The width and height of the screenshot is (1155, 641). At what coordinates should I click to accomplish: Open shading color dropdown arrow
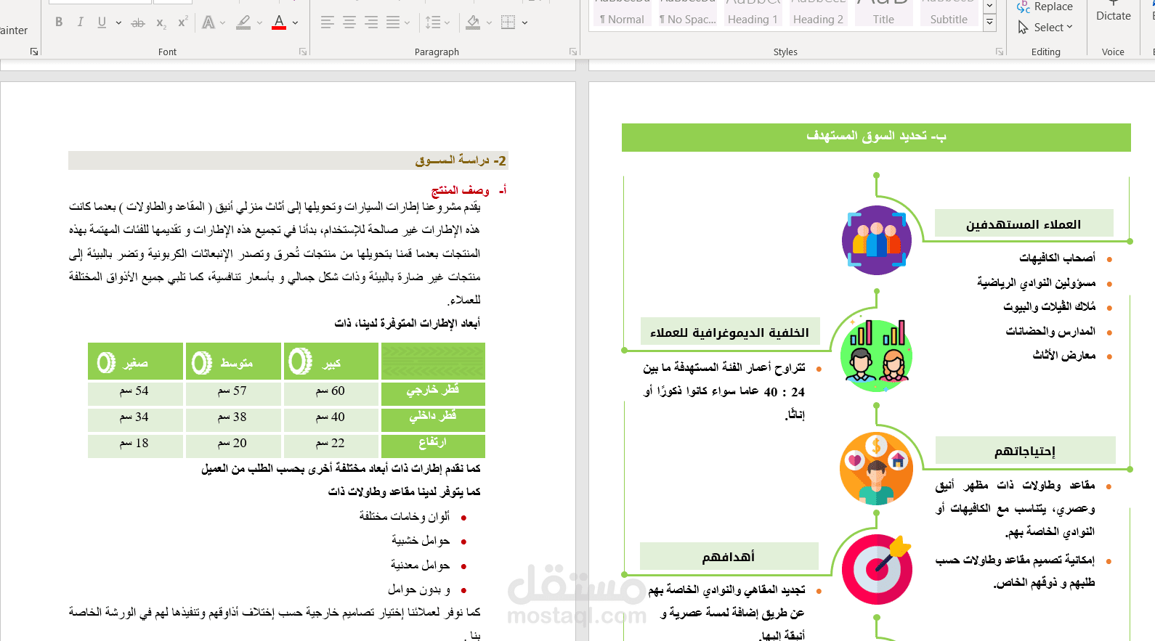[489, 23]
